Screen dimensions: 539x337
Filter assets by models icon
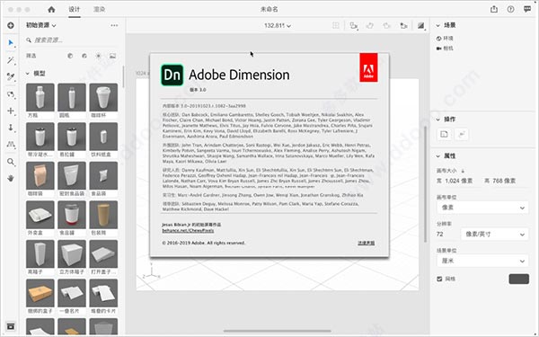70,56
